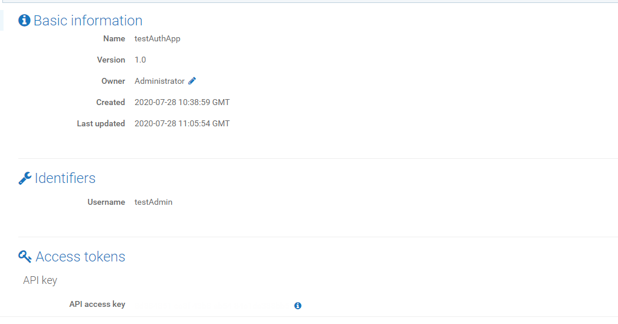Click the owner name Administrator
Screen dimensions: 618x324
click(159, 81)
